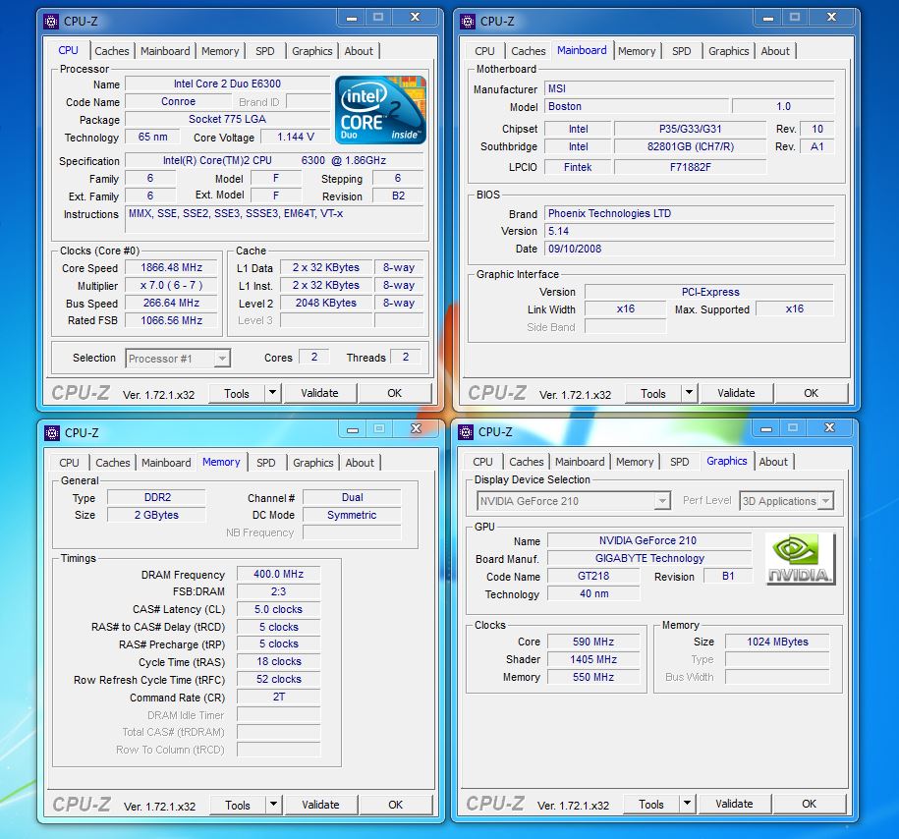This screenshot has height=839, width=899.
Task: Select Graphics tab in Memory window
Action: [x=312, y=463]
